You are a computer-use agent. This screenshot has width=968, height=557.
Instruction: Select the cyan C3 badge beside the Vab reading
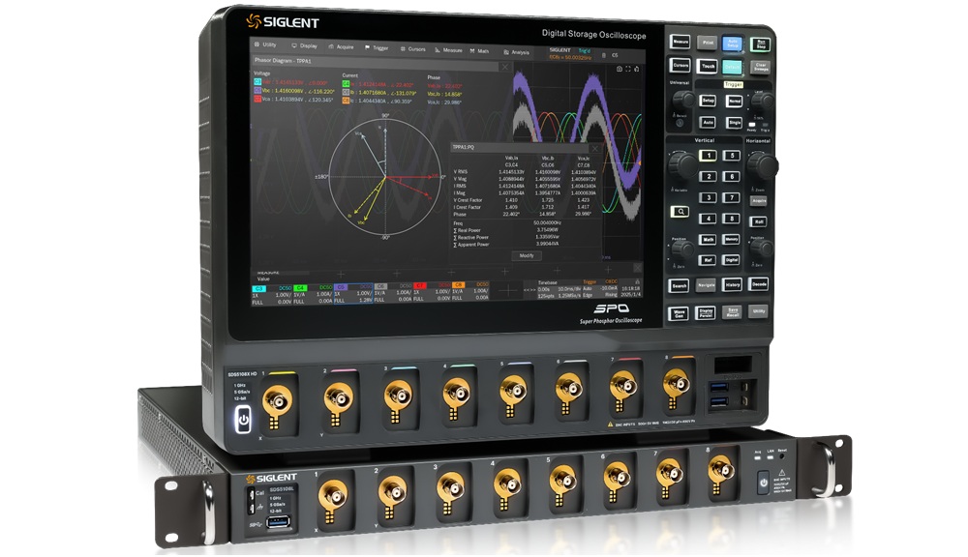tap(257, 82)
